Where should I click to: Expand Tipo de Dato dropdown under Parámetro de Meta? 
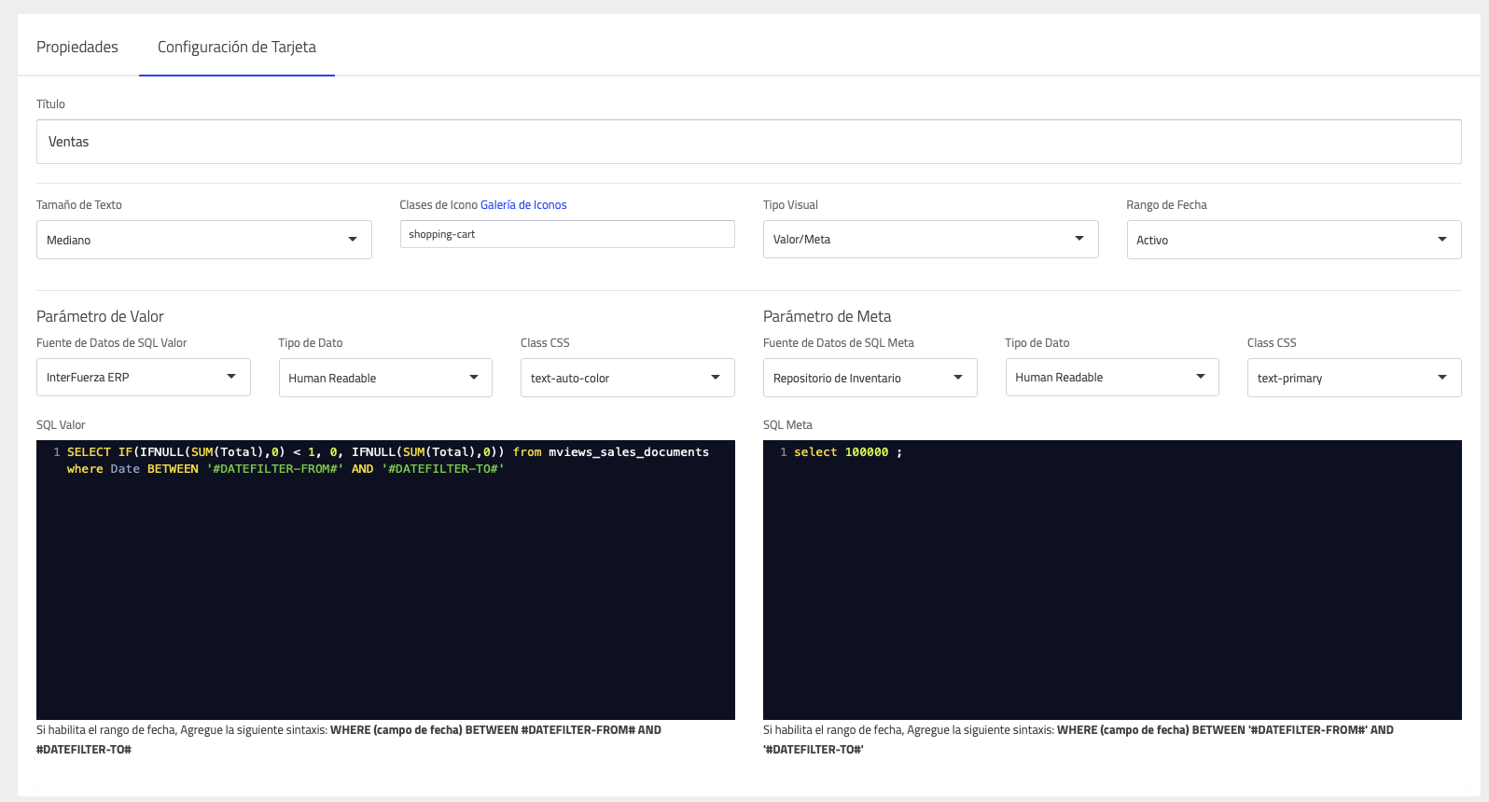(x=1112, y=377)
